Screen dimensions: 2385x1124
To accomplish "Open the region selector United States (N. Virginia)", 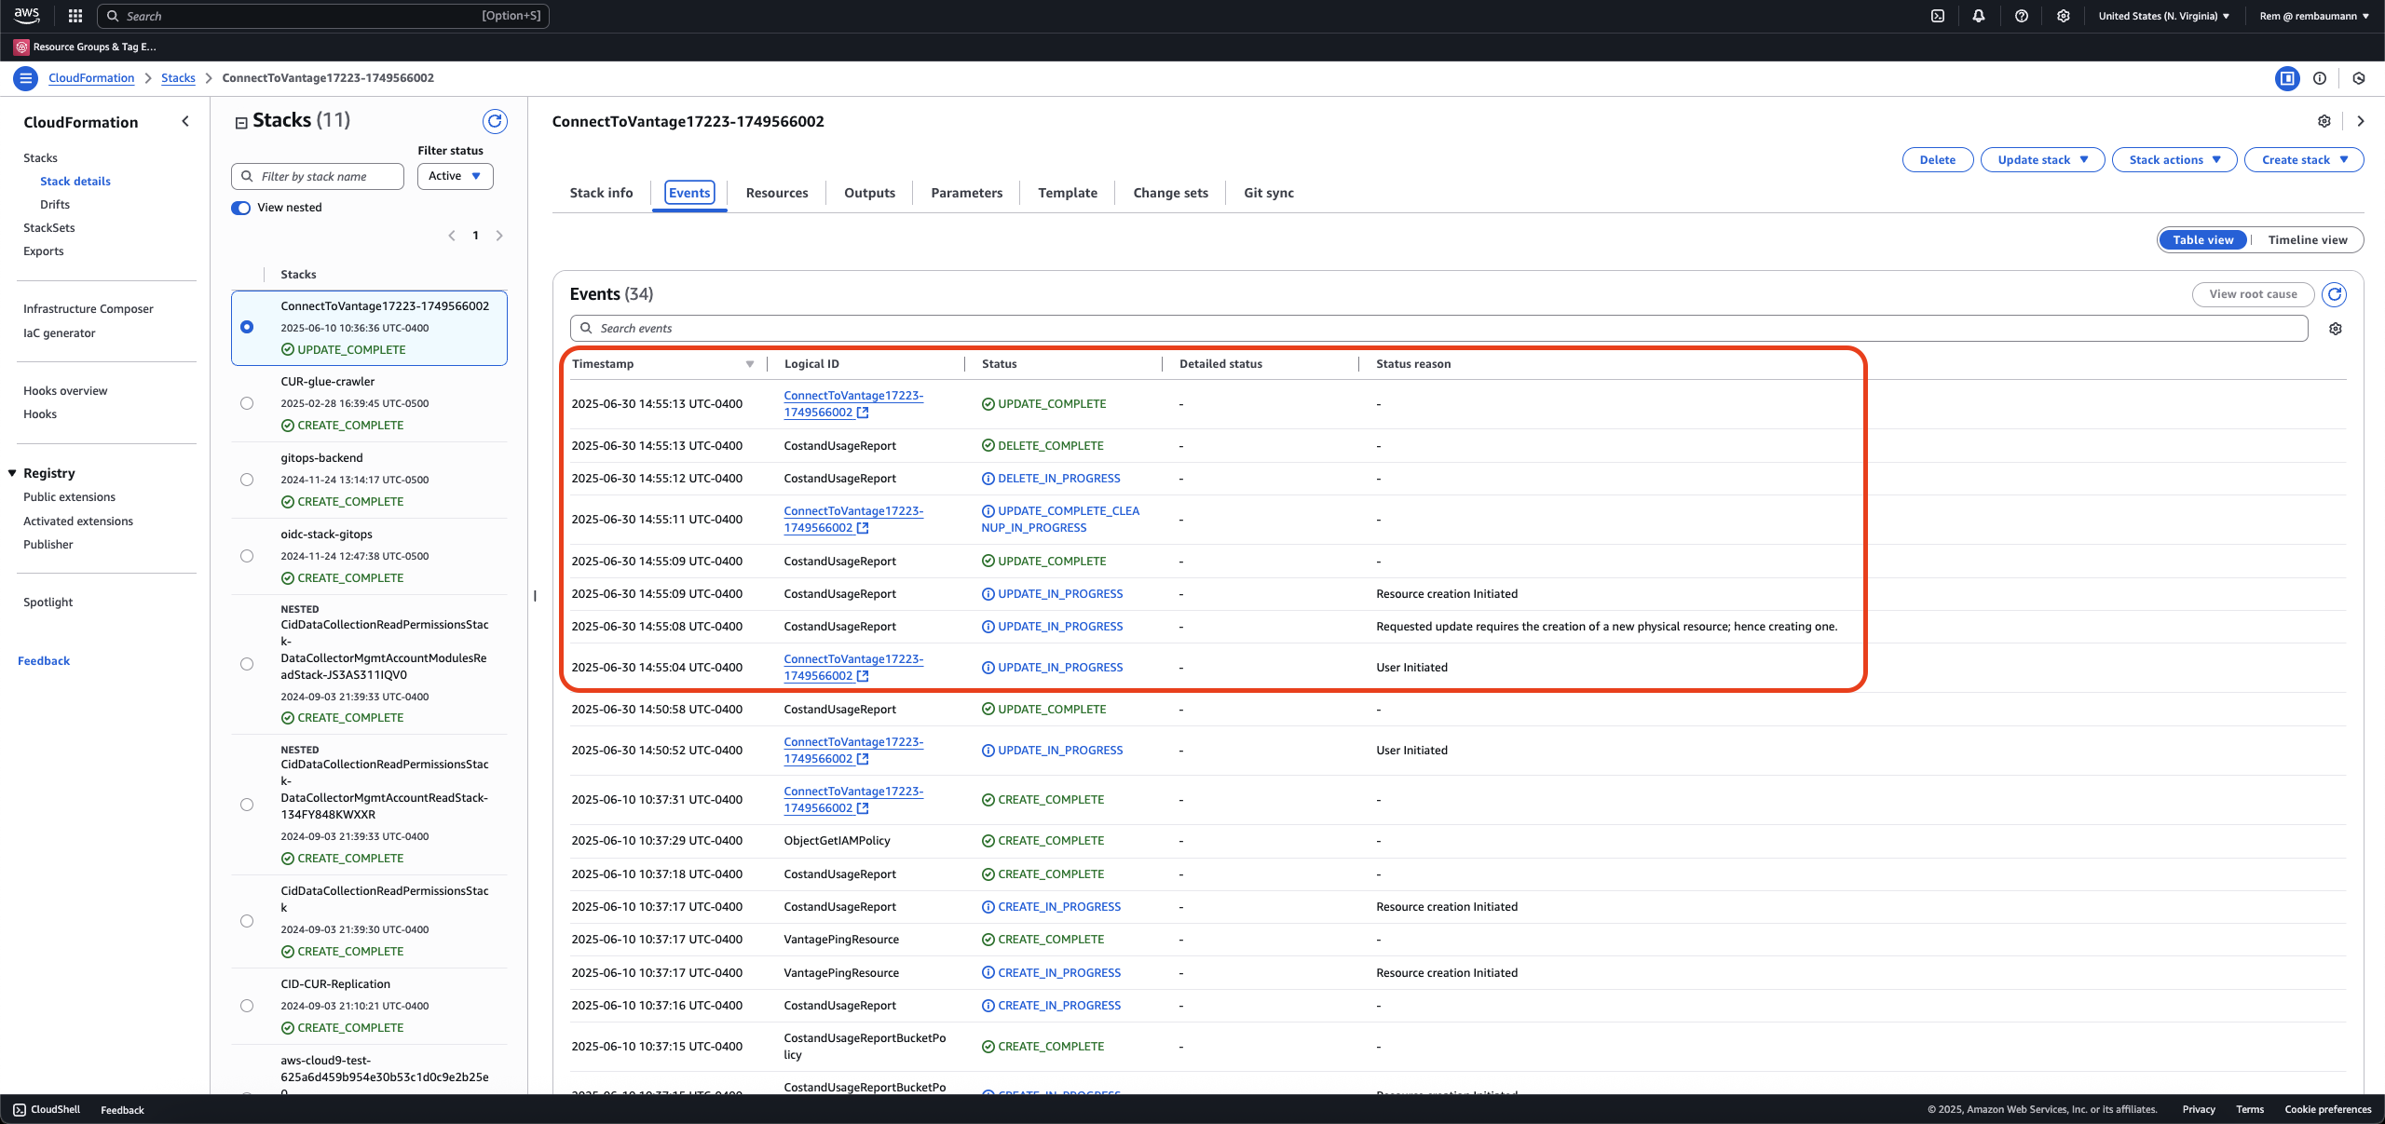I will (x=2164, y=16).
